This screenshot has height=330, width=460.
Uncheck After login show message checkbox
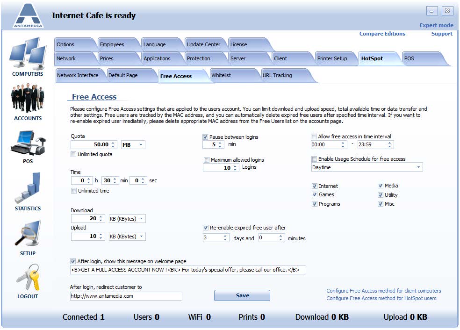coord(73,261)
